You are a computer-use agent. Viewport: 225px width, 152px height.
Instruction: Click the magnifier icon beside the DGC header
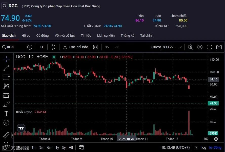coord(5,6)
